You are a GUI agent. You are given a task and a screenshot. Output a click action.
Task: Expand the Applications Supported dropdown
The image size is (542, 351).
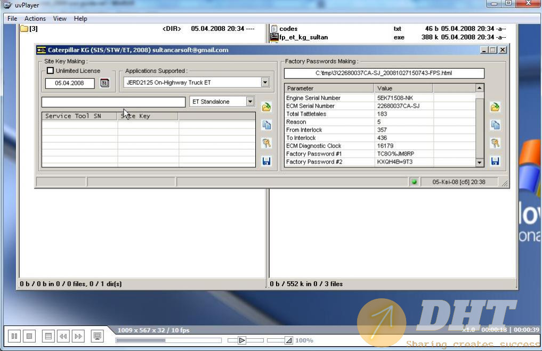[x=265, y=82]
